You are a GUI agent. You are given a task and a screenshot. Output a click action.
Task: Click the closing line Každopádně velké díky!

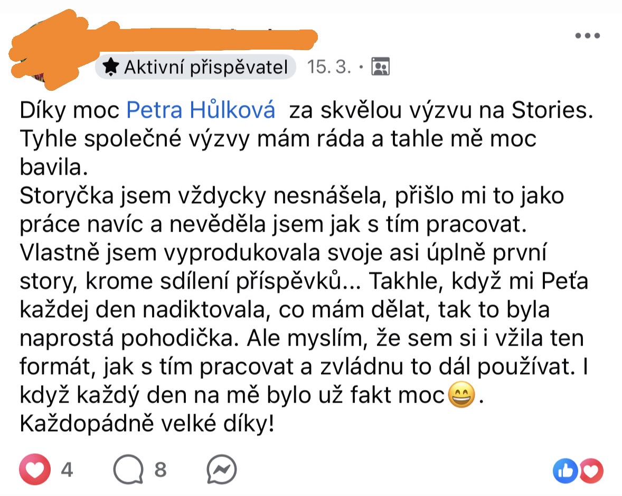[147, 424]
